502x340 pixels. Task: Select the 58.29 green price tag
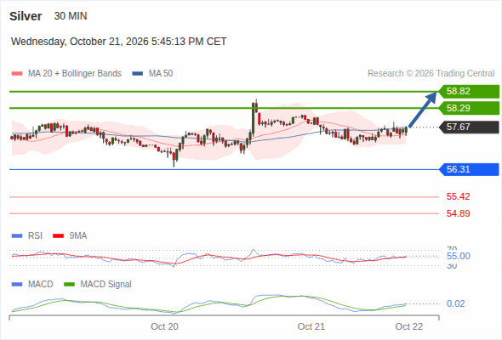click(x=469, y=108)
